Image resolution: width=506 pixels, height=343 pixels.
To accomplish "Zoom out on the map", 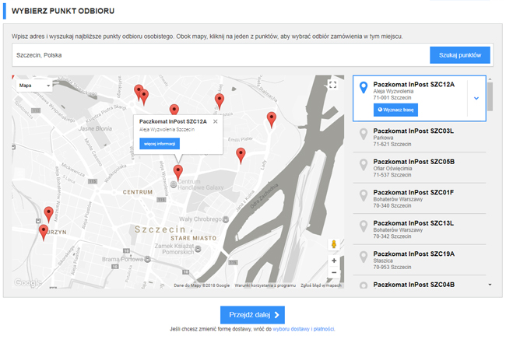I will [x=334, y=272].
